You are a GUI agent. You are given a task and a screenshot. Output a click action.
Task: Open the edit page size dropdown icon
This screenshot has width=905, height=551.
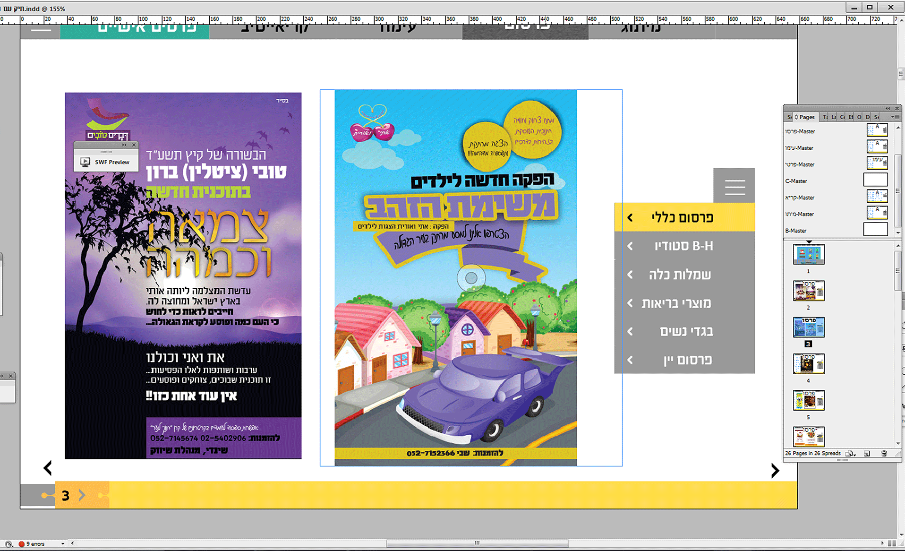click(x=850, y=454)
